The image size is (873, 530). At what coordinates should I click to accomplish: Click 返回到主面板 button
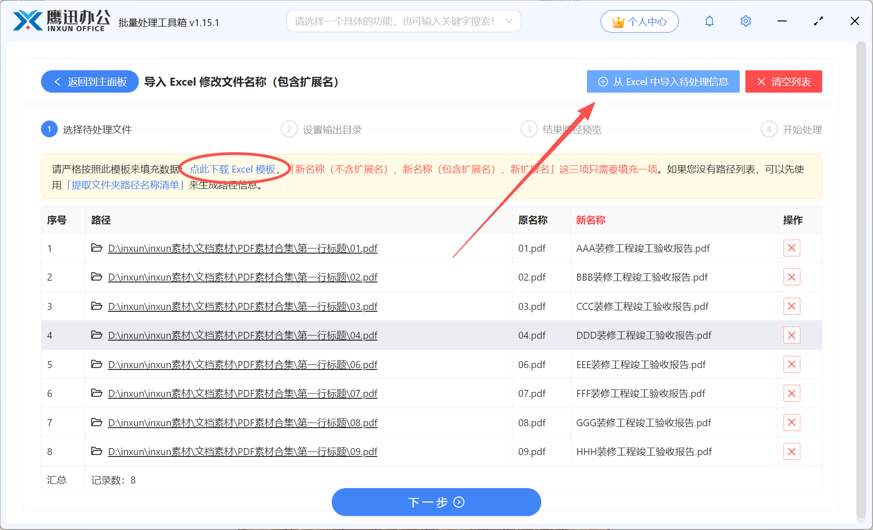coord(90,82)
